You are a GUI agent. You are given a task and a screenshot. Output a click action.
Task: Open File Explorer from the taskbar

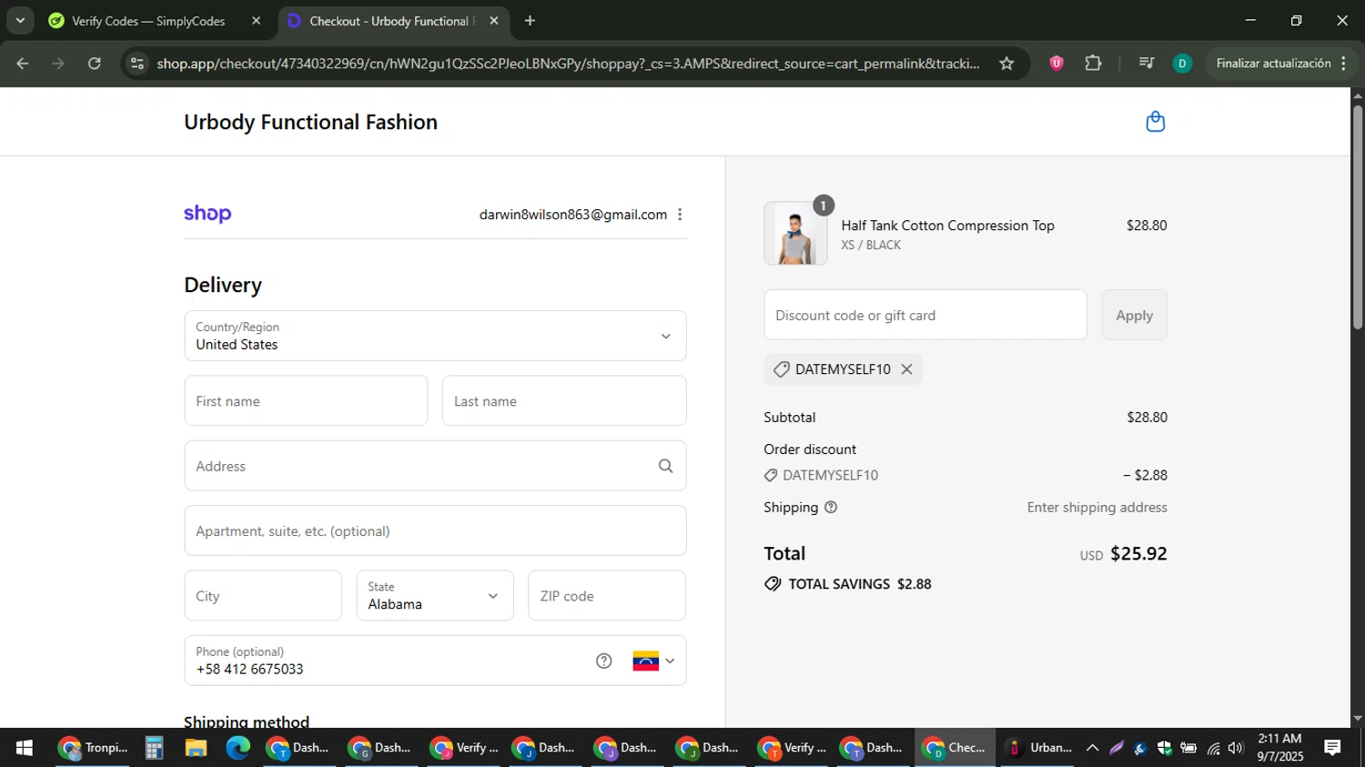click(x=196, y=748)
